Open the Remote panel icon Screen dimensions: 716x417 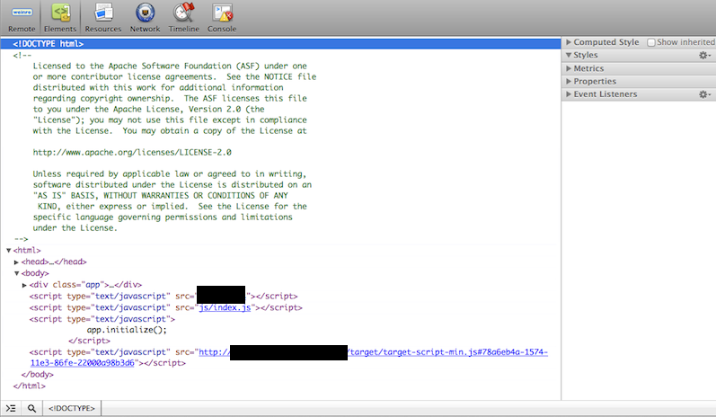point(22,17)
